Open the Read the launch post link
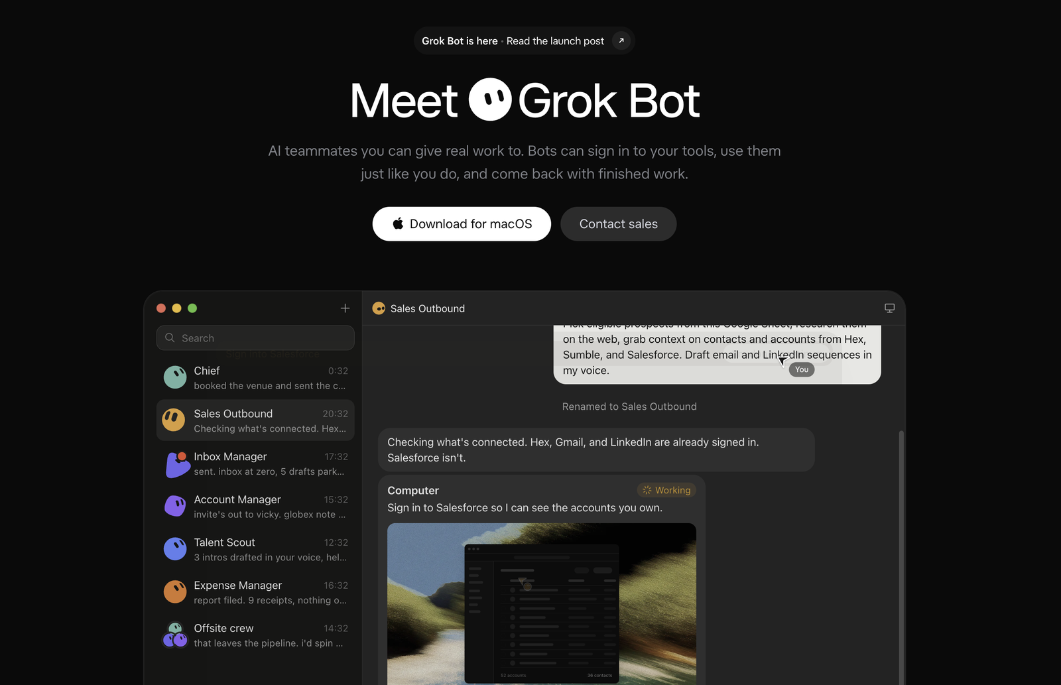The width and height of the screenshot is (1061, 685). [555, 41]
